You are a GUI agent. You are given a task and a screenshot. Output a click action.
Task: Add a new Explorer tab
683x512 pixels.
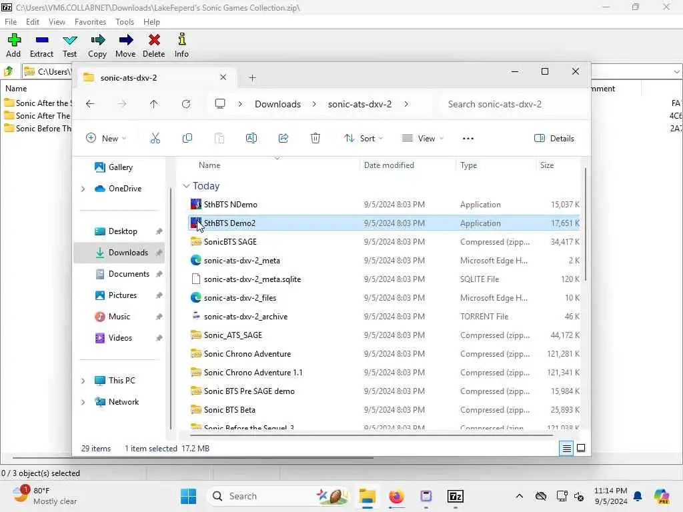[252, 77]
